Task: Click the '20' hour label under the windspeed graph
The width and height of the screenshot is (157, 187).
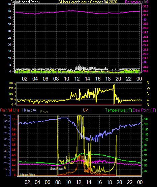Action: pyautogui.click(x=118, y=79)
